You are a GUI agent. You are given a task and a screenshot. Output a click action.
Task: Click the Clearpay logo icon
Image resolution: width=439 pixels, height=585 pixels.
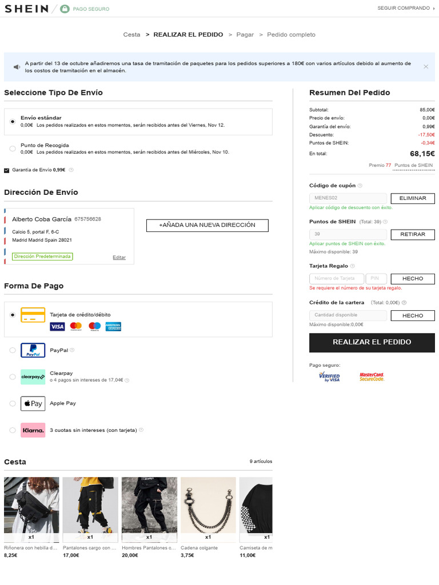click(x=33, y=377)
